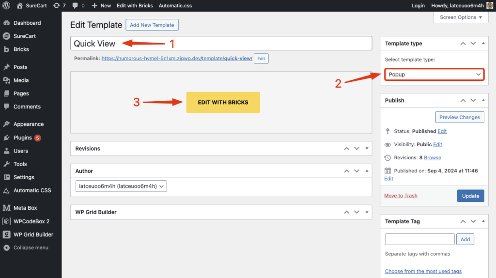Screen dimensions: 496x278
Task: Open the comments bubble icon in admin bar
Action: [75, 5]
